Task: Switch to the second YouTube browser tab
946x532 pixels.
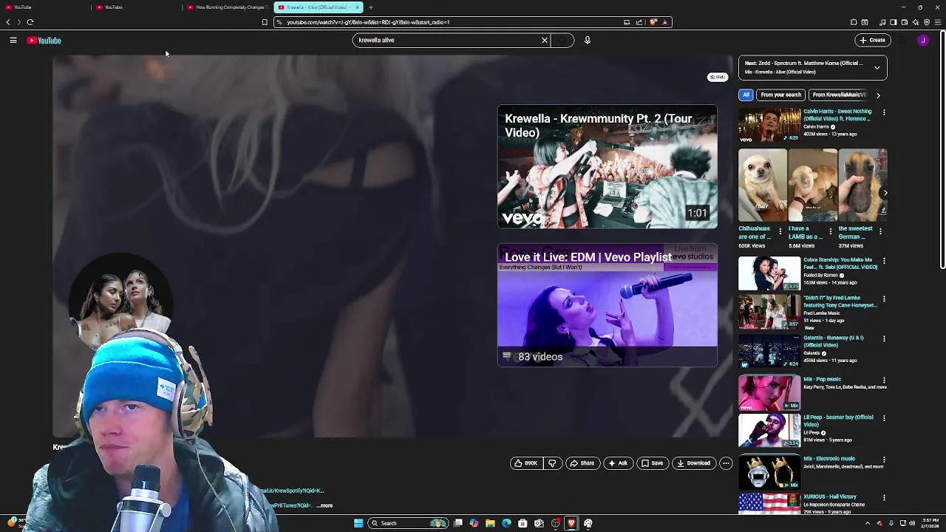Action: coord(137,7)
